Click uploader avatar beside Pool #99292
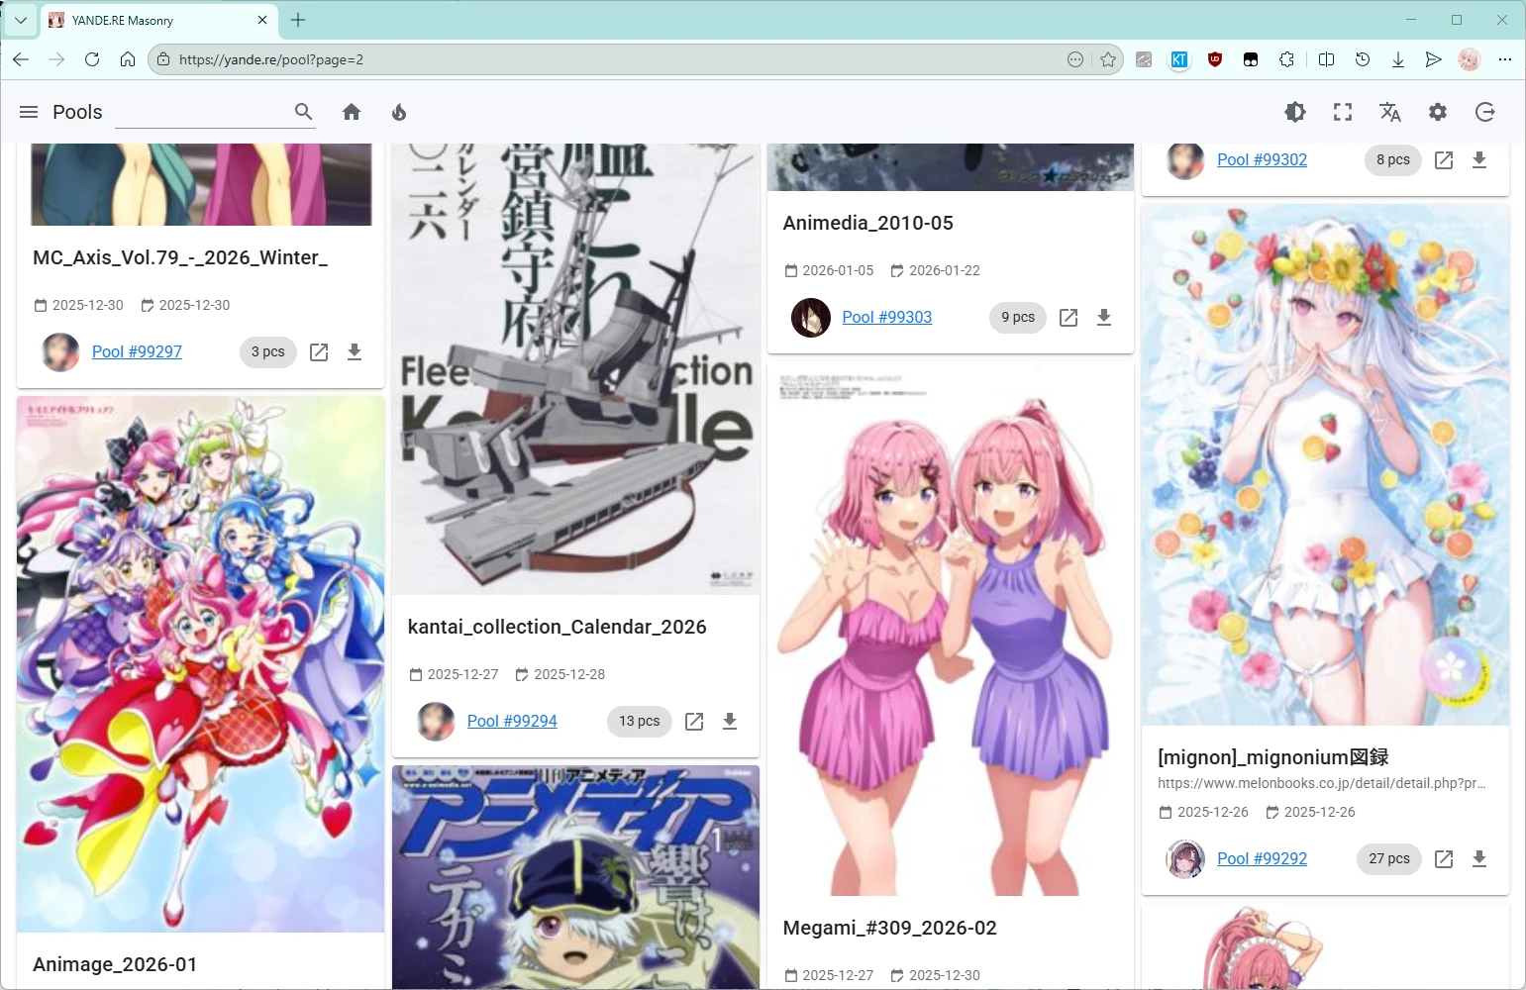The image size is (1526, 990). tap(1185, 858)
